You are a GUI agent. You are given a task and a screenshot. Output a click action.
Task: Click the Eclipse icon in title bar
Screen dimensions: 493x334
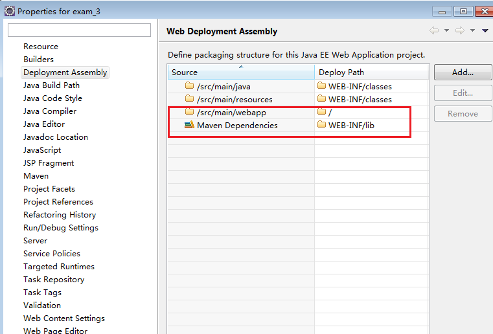pos(10,11)
